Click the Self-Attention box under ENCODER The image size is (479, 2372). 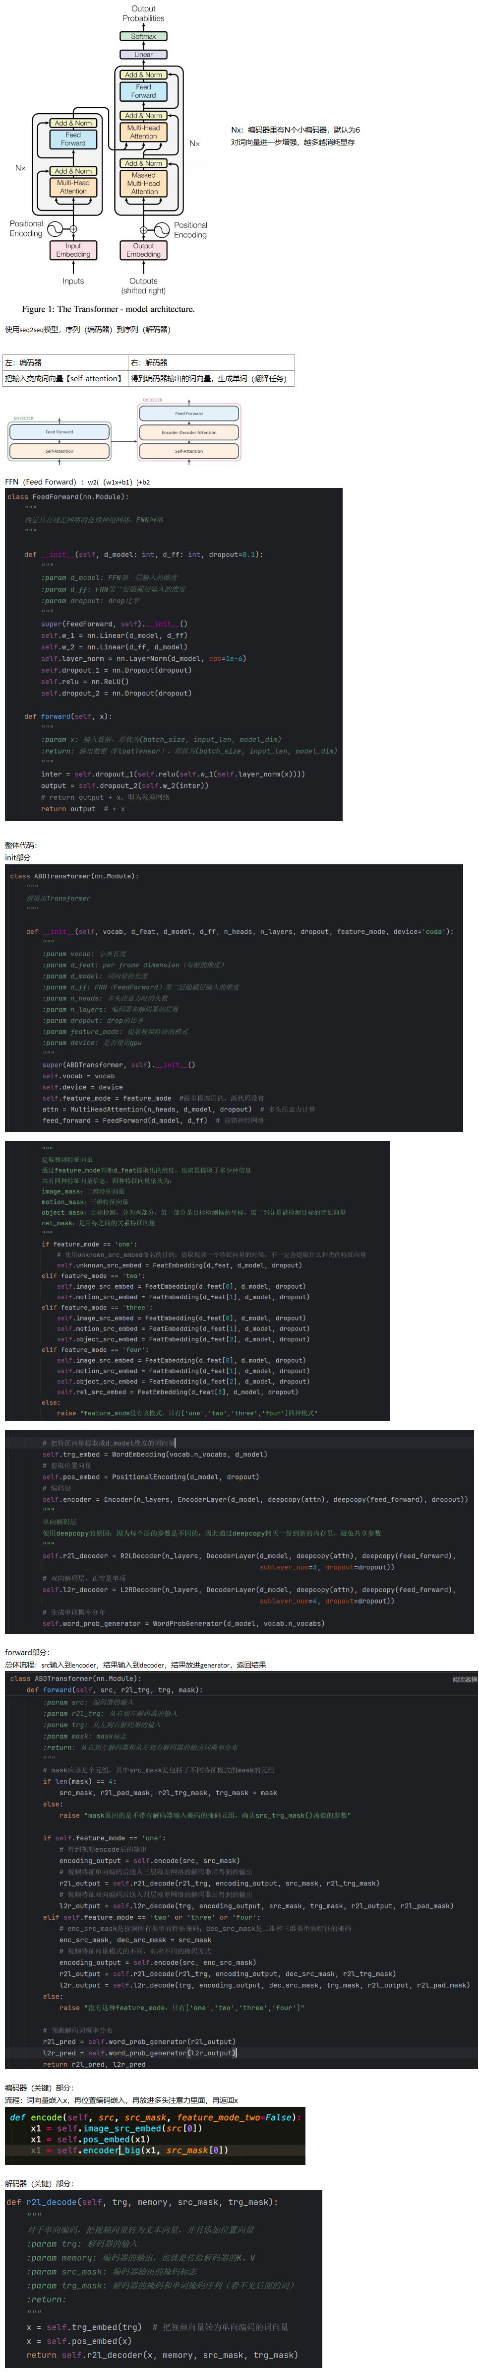59,451
